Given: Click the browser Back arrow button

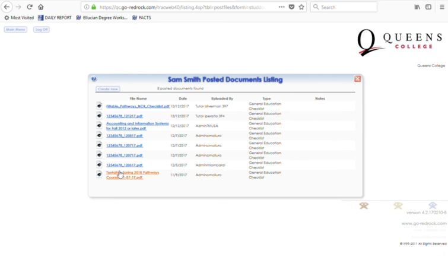Looking at the screenshot, I should 7,7.
